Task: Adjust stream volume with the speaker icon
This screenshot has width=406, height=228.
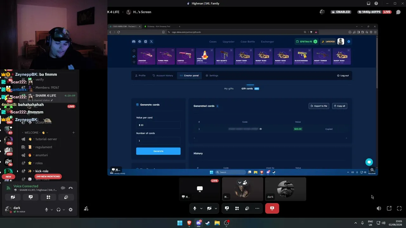Action: click(379, 208)
